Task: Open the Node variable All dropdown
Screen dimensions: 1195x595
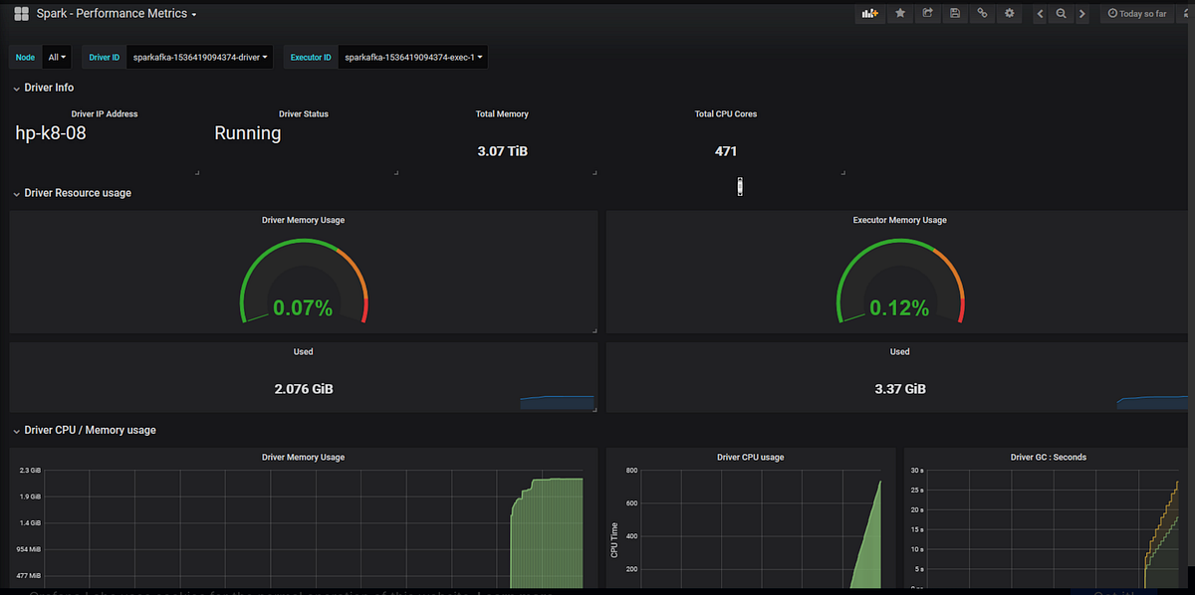Action: tap(57, 57)
